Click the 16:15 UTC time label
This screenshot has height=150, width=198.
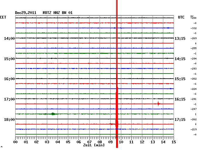tap(180, 99)
